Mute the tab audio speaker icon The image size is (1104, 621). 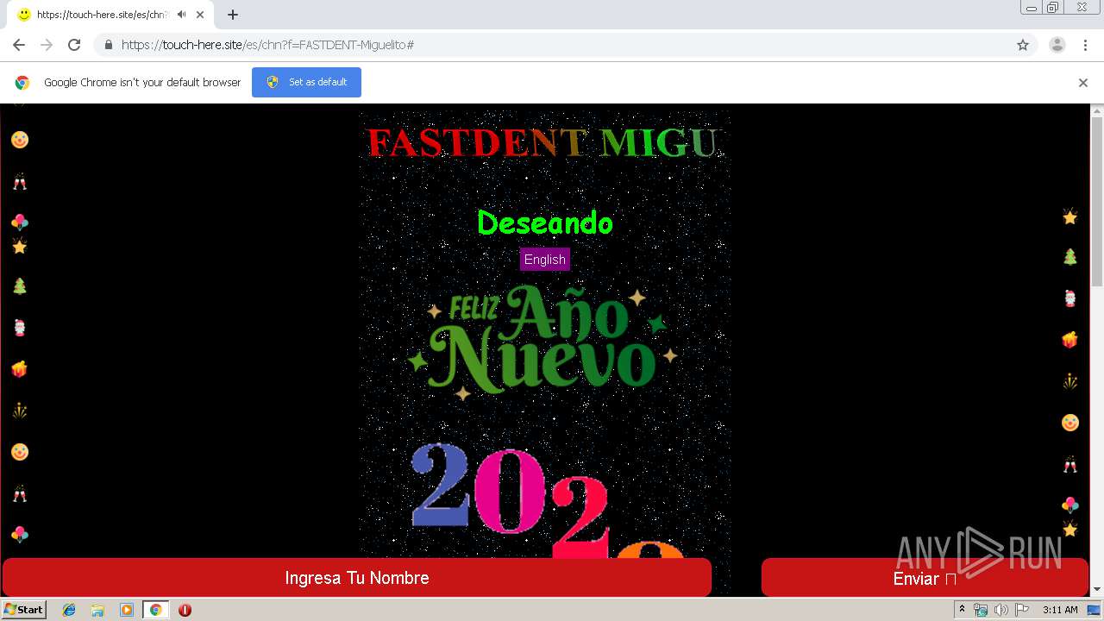click(181, 15)
